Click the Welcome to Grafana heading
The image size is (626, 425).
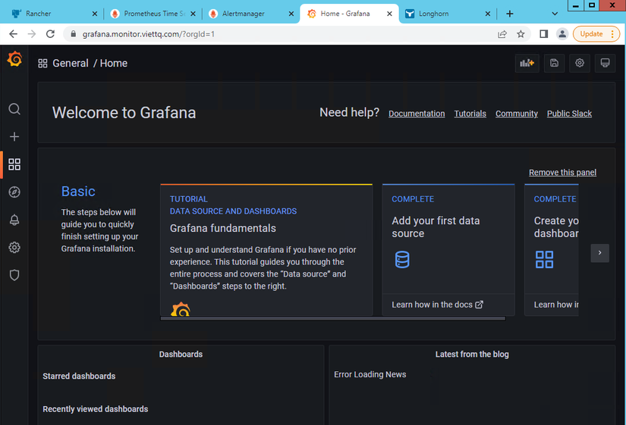tap(124, 113)
